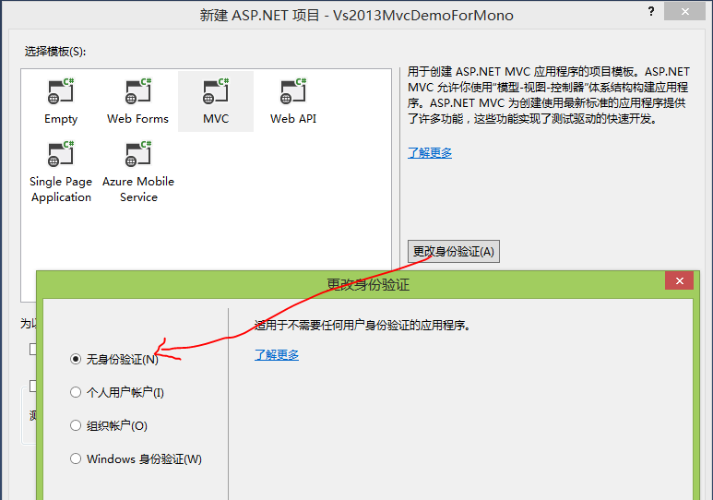Open 了解更多 link in authentication dialog
Image resolution: width=713 pixels, height=500 pixels.
[277, 355]
